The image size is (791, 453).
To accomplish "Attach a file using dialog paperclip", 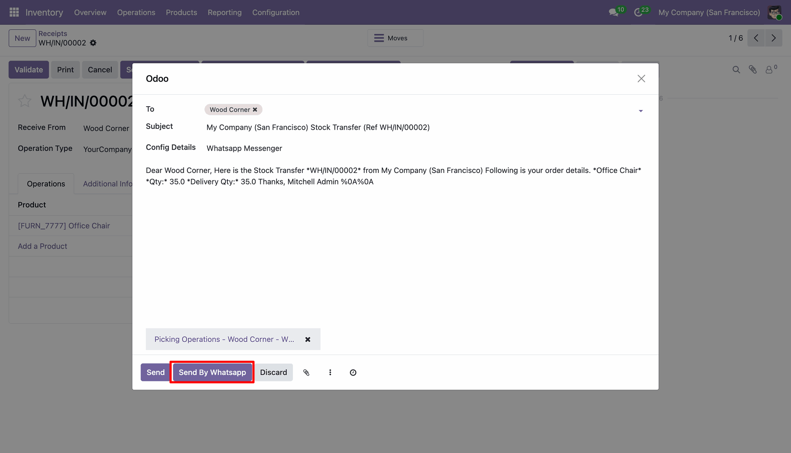I will [x=306, y=372].
